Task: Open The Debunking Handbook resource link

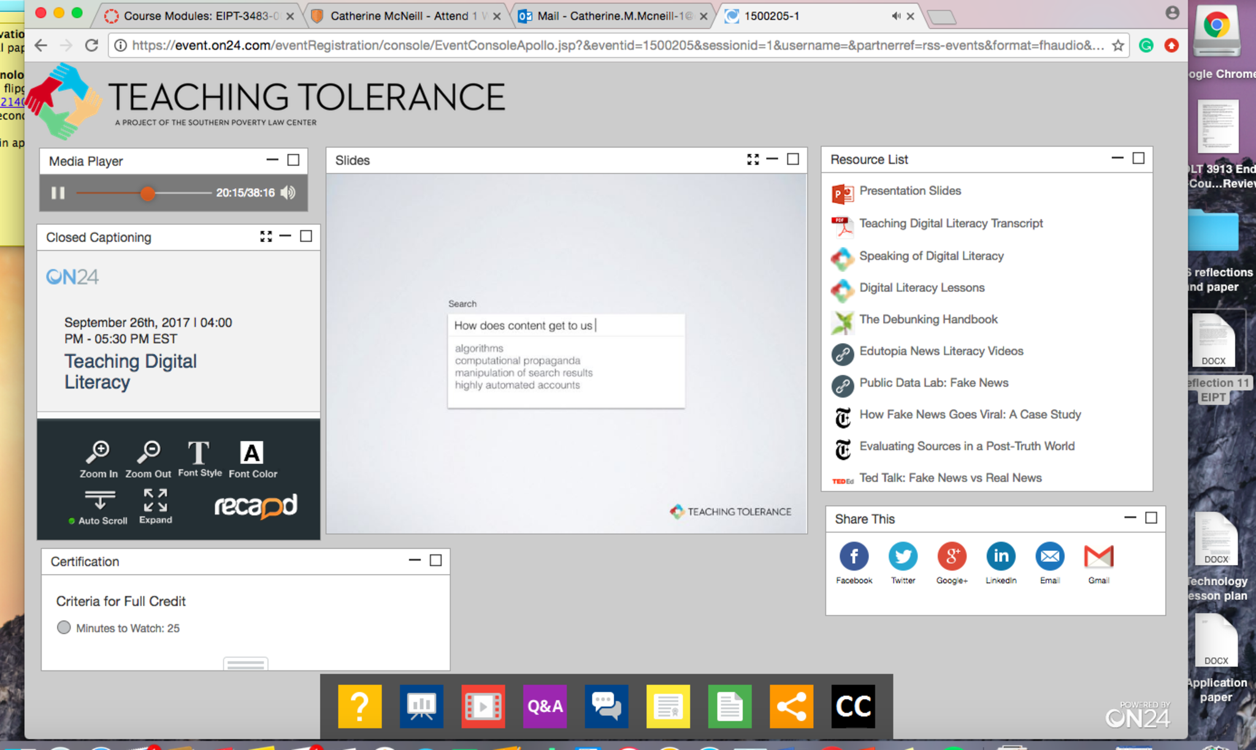Action: [928, 319]
